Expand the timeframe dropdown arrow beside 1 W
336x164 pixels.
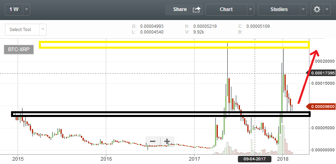tap(27, 9)
